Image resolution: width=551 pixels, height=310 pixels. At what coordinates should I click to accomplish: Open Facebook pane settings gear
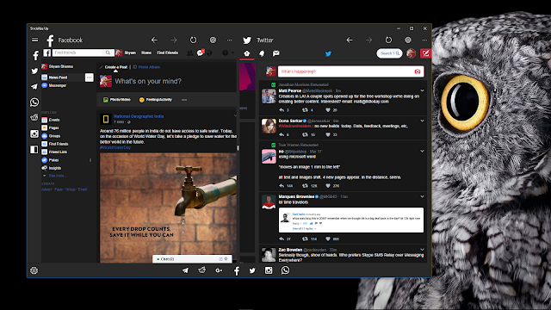(x=213, y=40)
